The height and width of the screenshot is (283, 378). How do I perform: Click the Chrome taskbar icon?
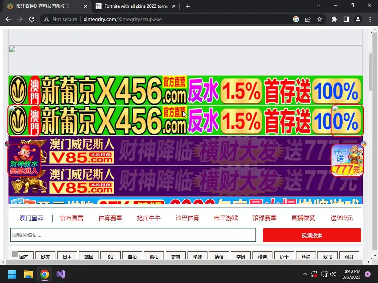(45, 274)
